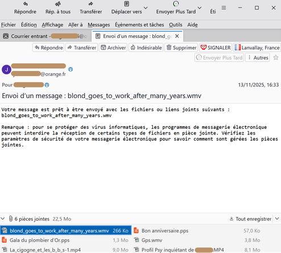Image resolution: width=281 pixels, height=253 pixels.
Task: Open the hamburger application menu
Action: (x=224, y=8)
